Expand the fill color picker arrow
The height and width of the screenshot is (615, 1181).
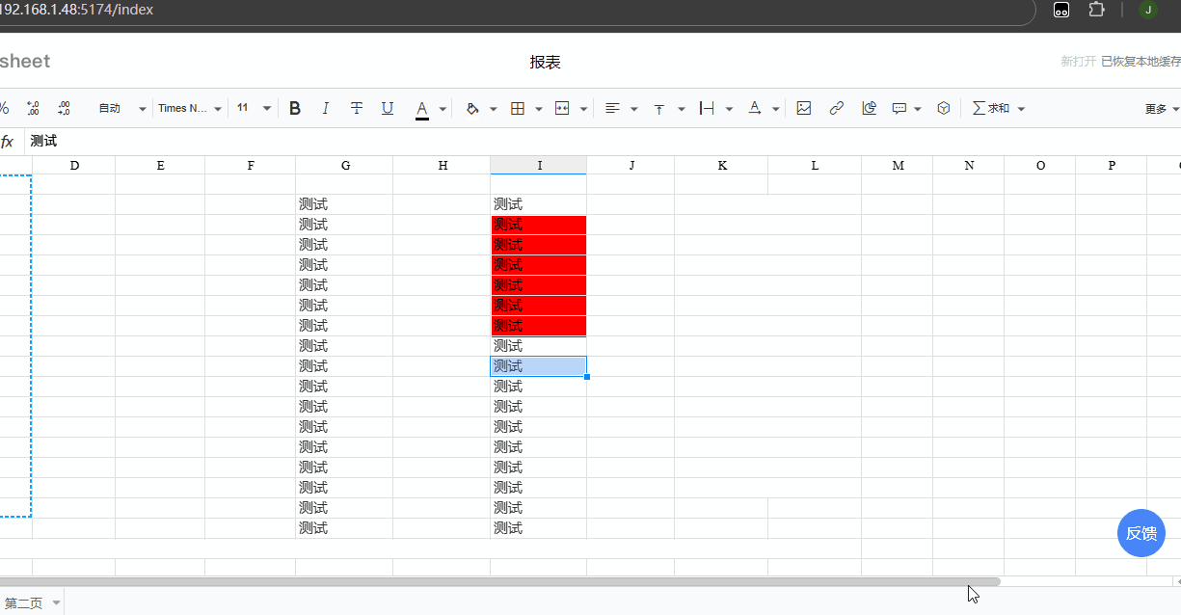[493, 109]
